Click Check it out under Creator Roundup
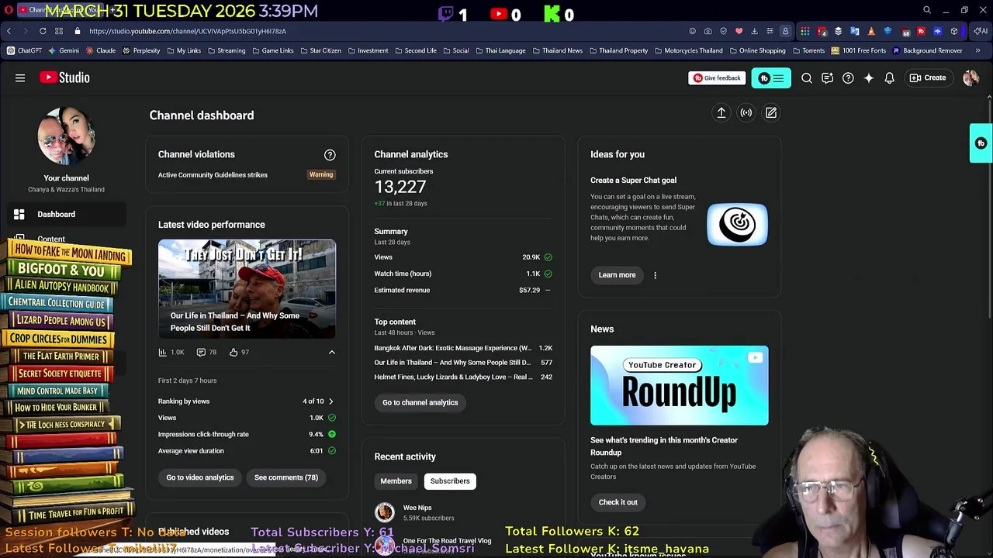 [x=618, y=502]
